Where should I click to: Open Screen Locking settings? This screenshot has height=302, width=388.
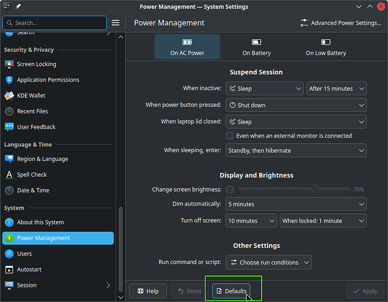tap(58, 64)
